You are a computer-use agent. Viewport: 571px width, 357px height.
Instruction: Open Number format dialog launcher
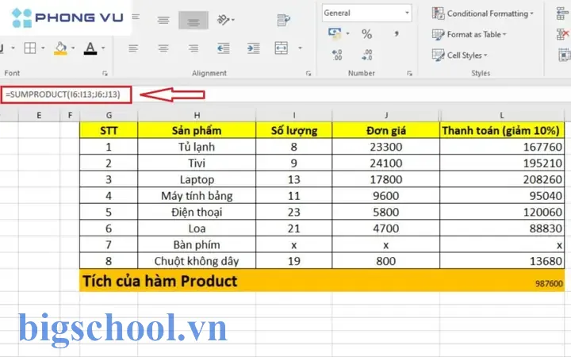[x=410, y=73]
